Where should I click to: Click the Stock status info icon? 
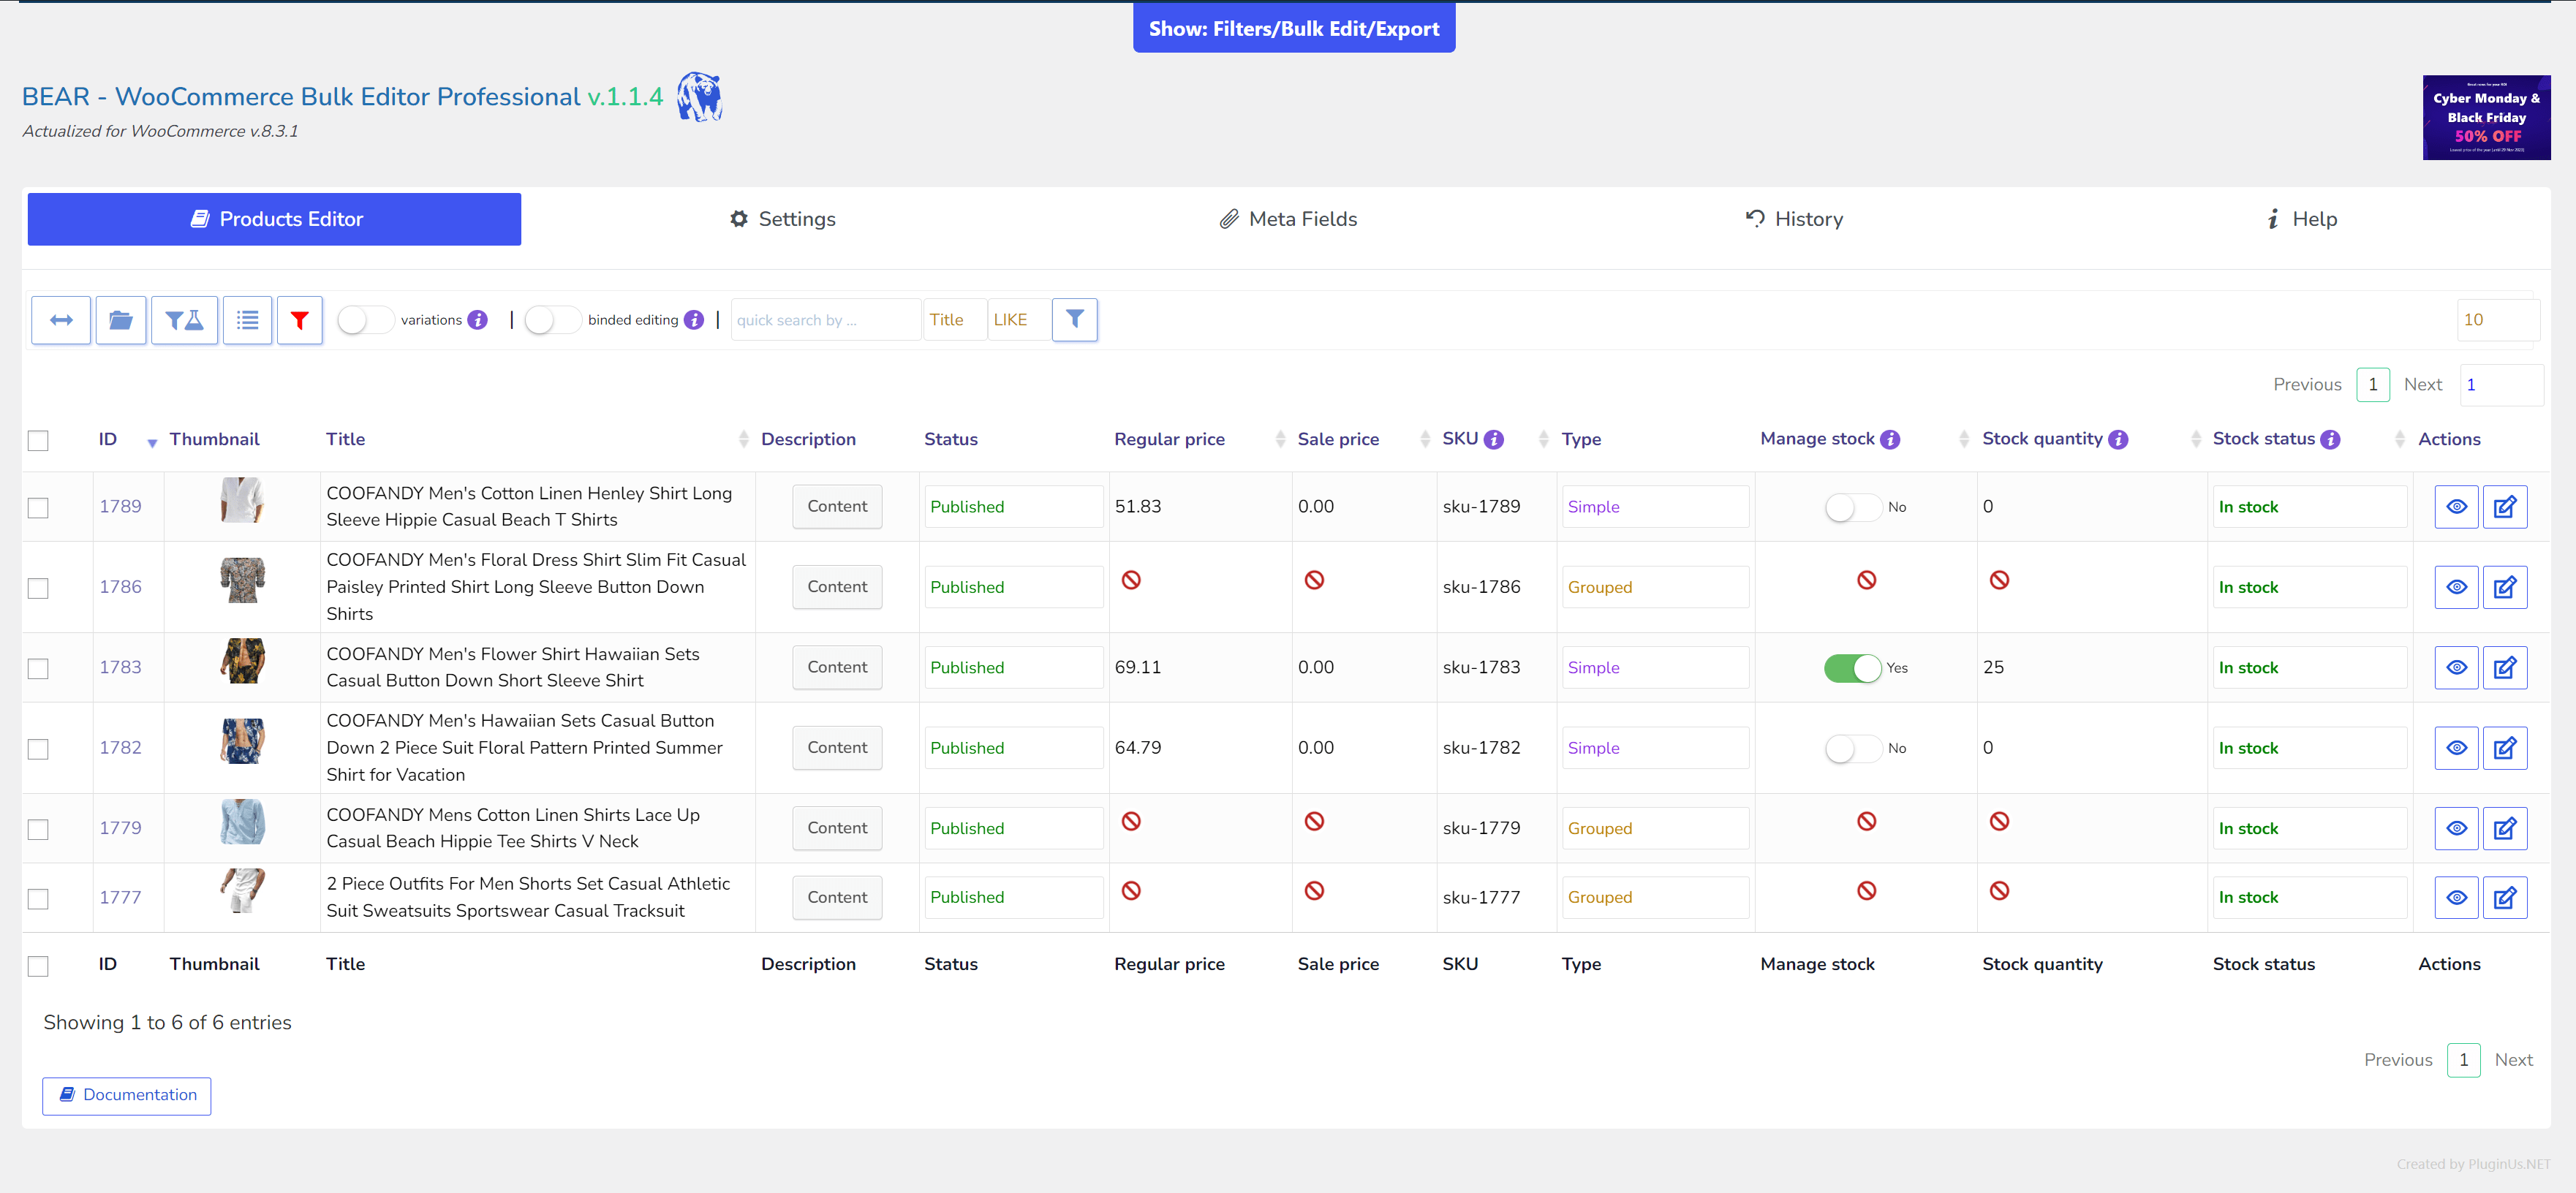click(2329, 439)
